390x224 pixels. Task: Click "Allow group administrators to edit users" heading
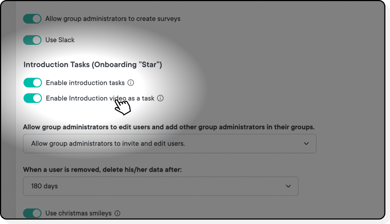point(169,127)
